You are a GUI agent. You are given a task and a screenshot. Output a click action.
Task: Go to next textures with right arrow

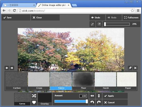coord(12,68)
